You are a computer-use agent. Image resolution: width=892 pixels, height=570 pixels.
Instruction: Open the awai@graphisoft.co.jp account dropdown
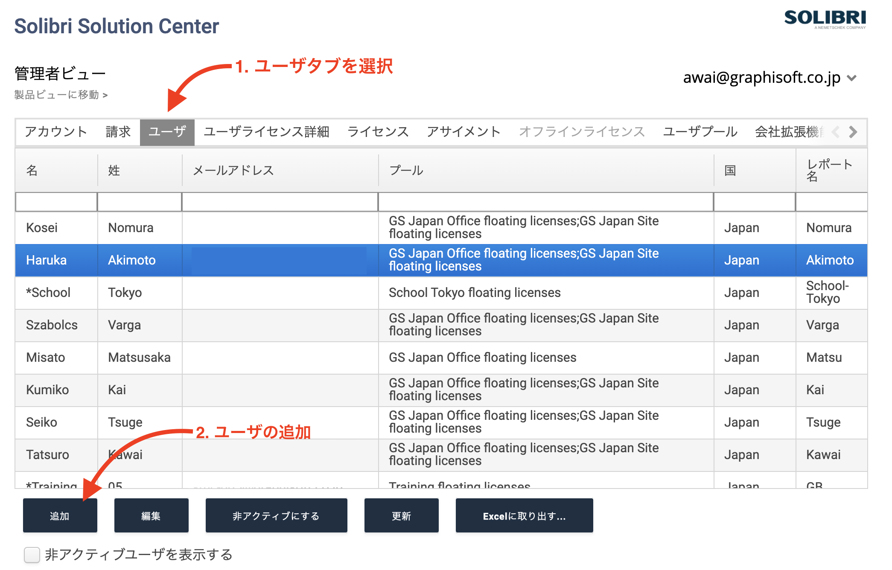pyautogui.click(x=770, y=78)
